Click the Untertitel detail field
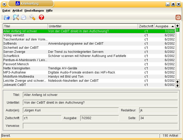The height and width of the screenshot is (140, 183). coord(100,103)
